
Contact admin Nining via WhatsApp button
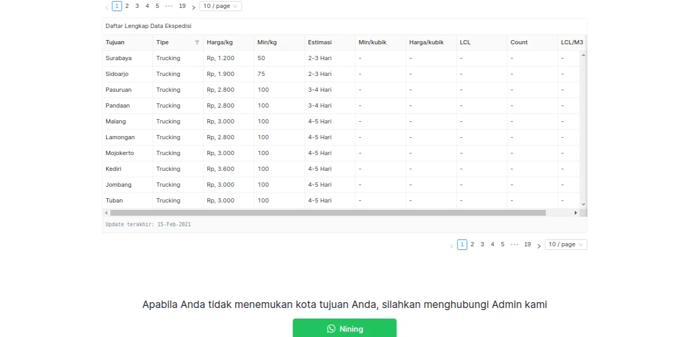(x=344, y=329)
